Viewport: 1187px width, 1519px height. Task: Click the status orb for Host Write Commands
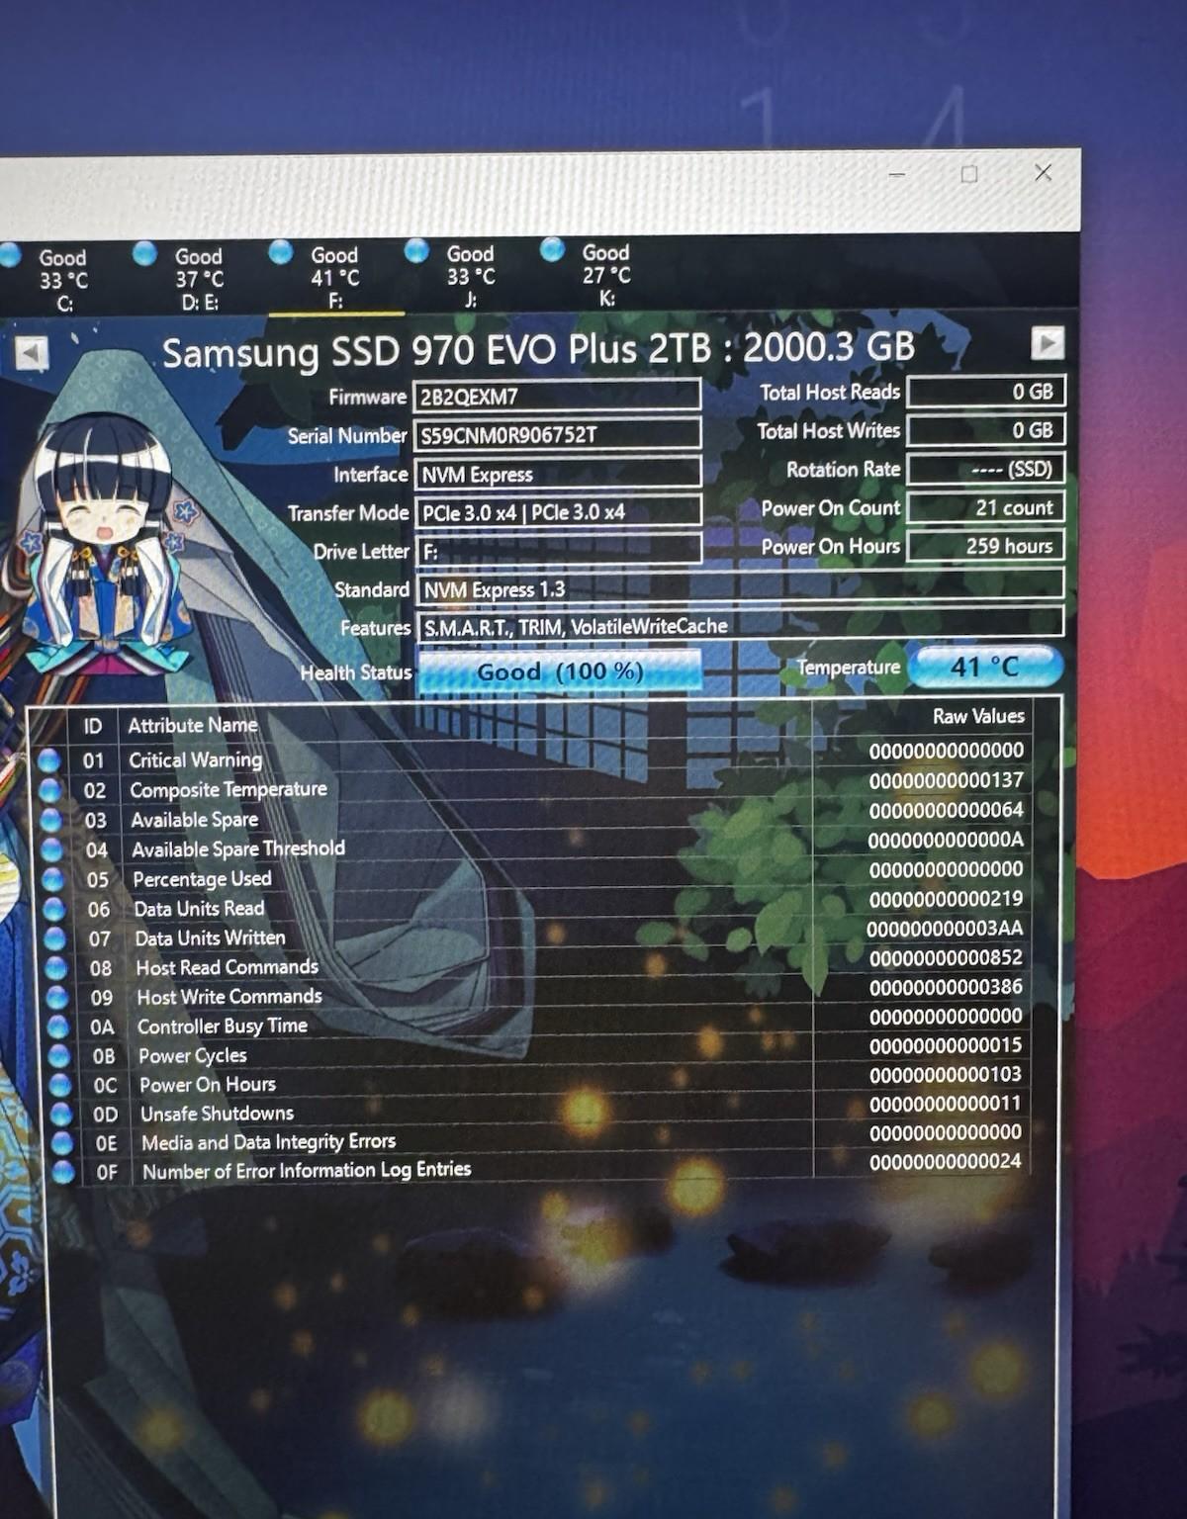tap(57, 997)
